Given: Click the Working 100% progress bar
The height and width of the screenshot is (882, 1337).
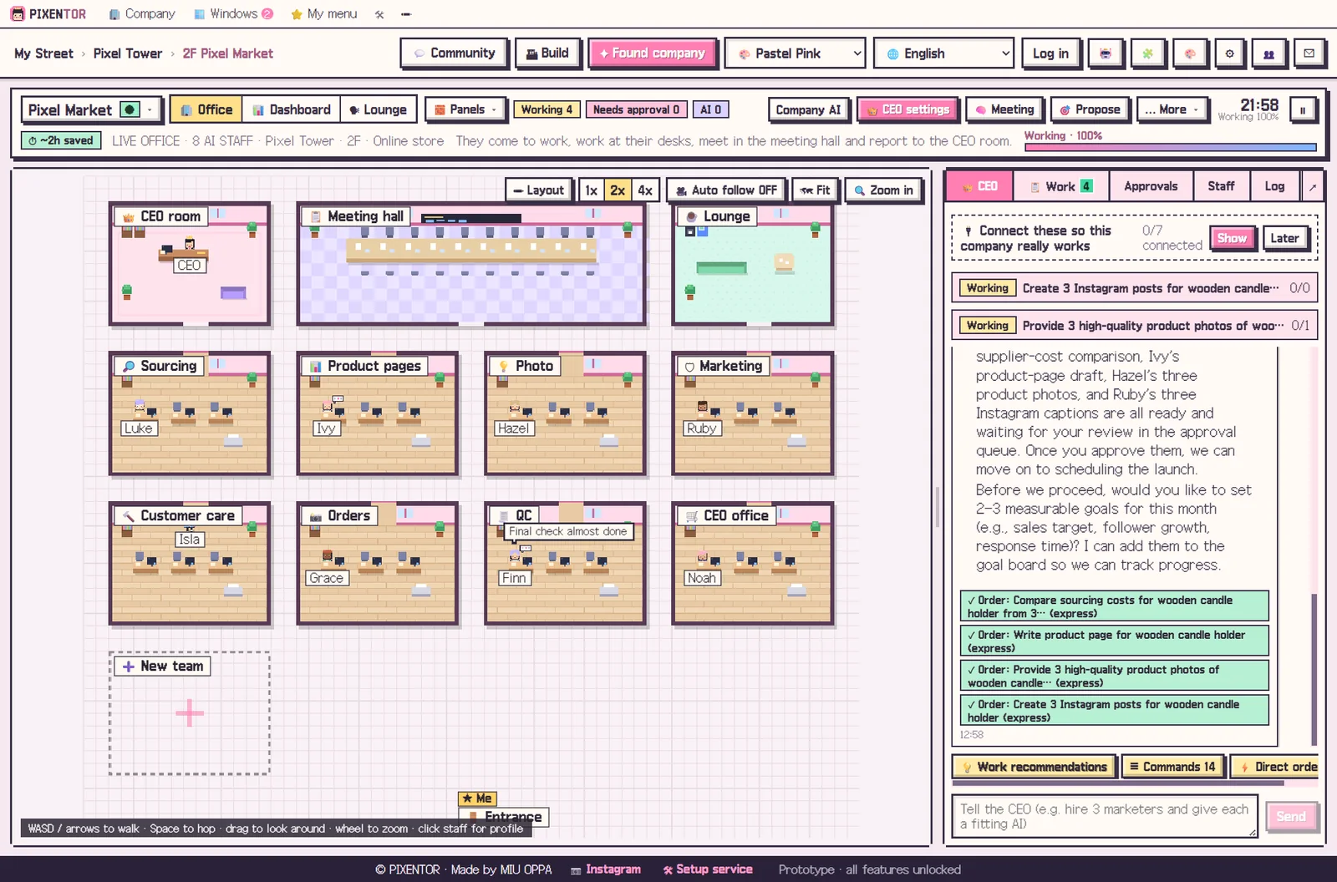Looking at the screenshot, I should point(1170,148).
